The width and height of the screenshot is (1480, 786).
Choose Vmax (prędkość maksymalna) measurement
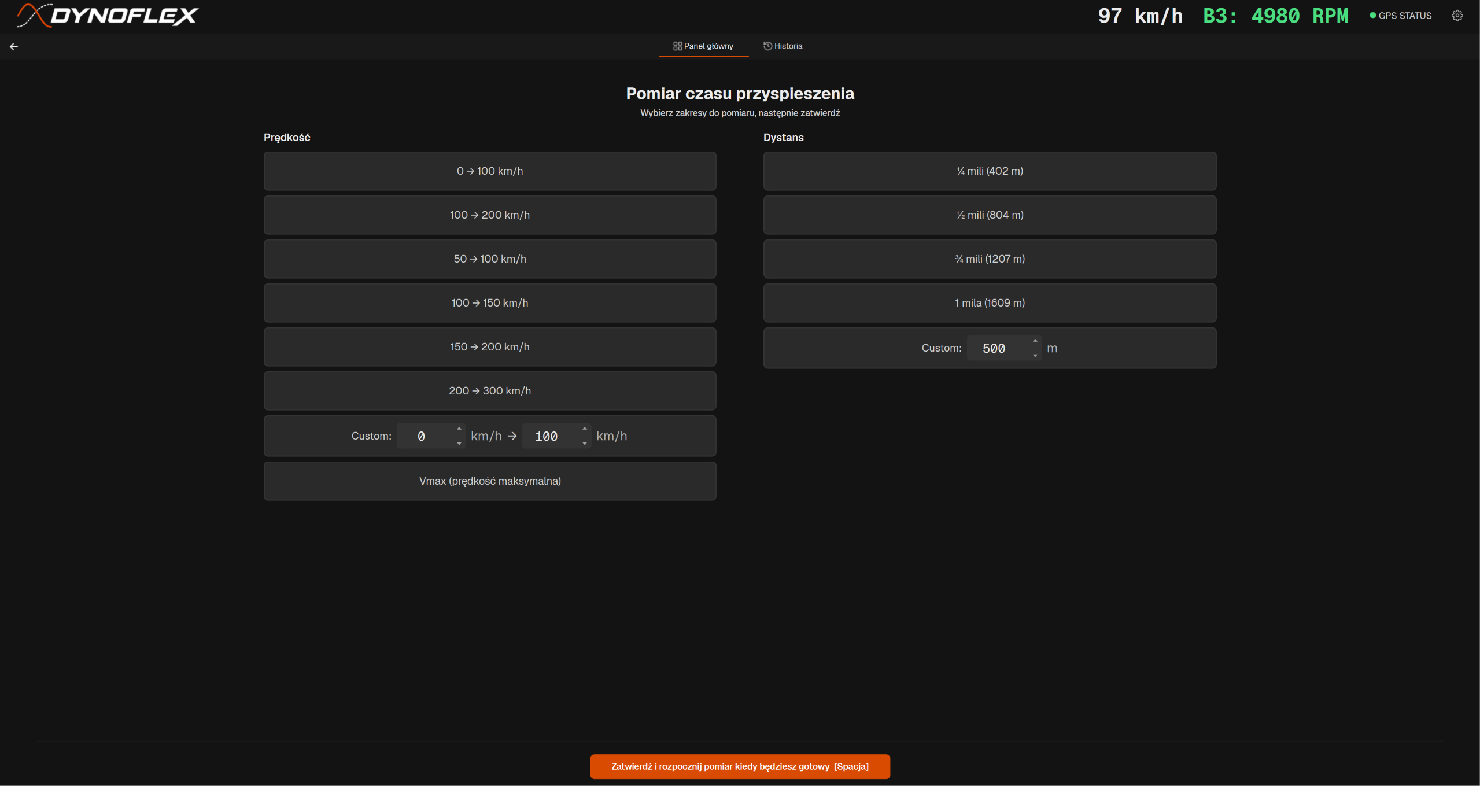pos(490,481)
